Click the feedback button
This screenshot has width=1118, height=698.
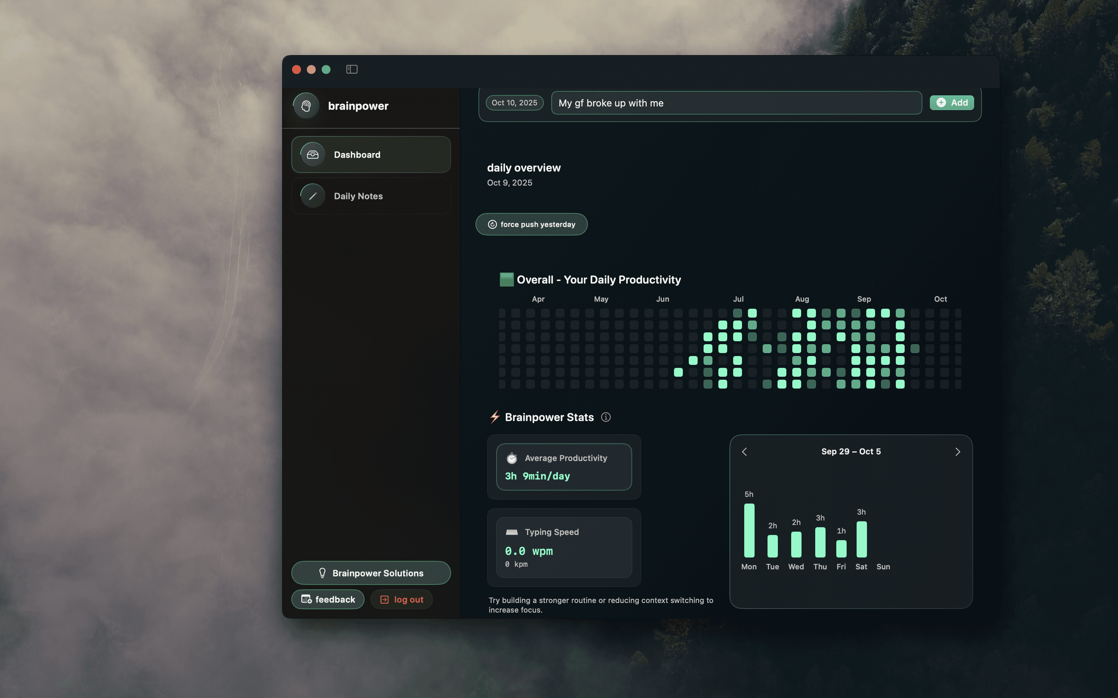(328, 599)
